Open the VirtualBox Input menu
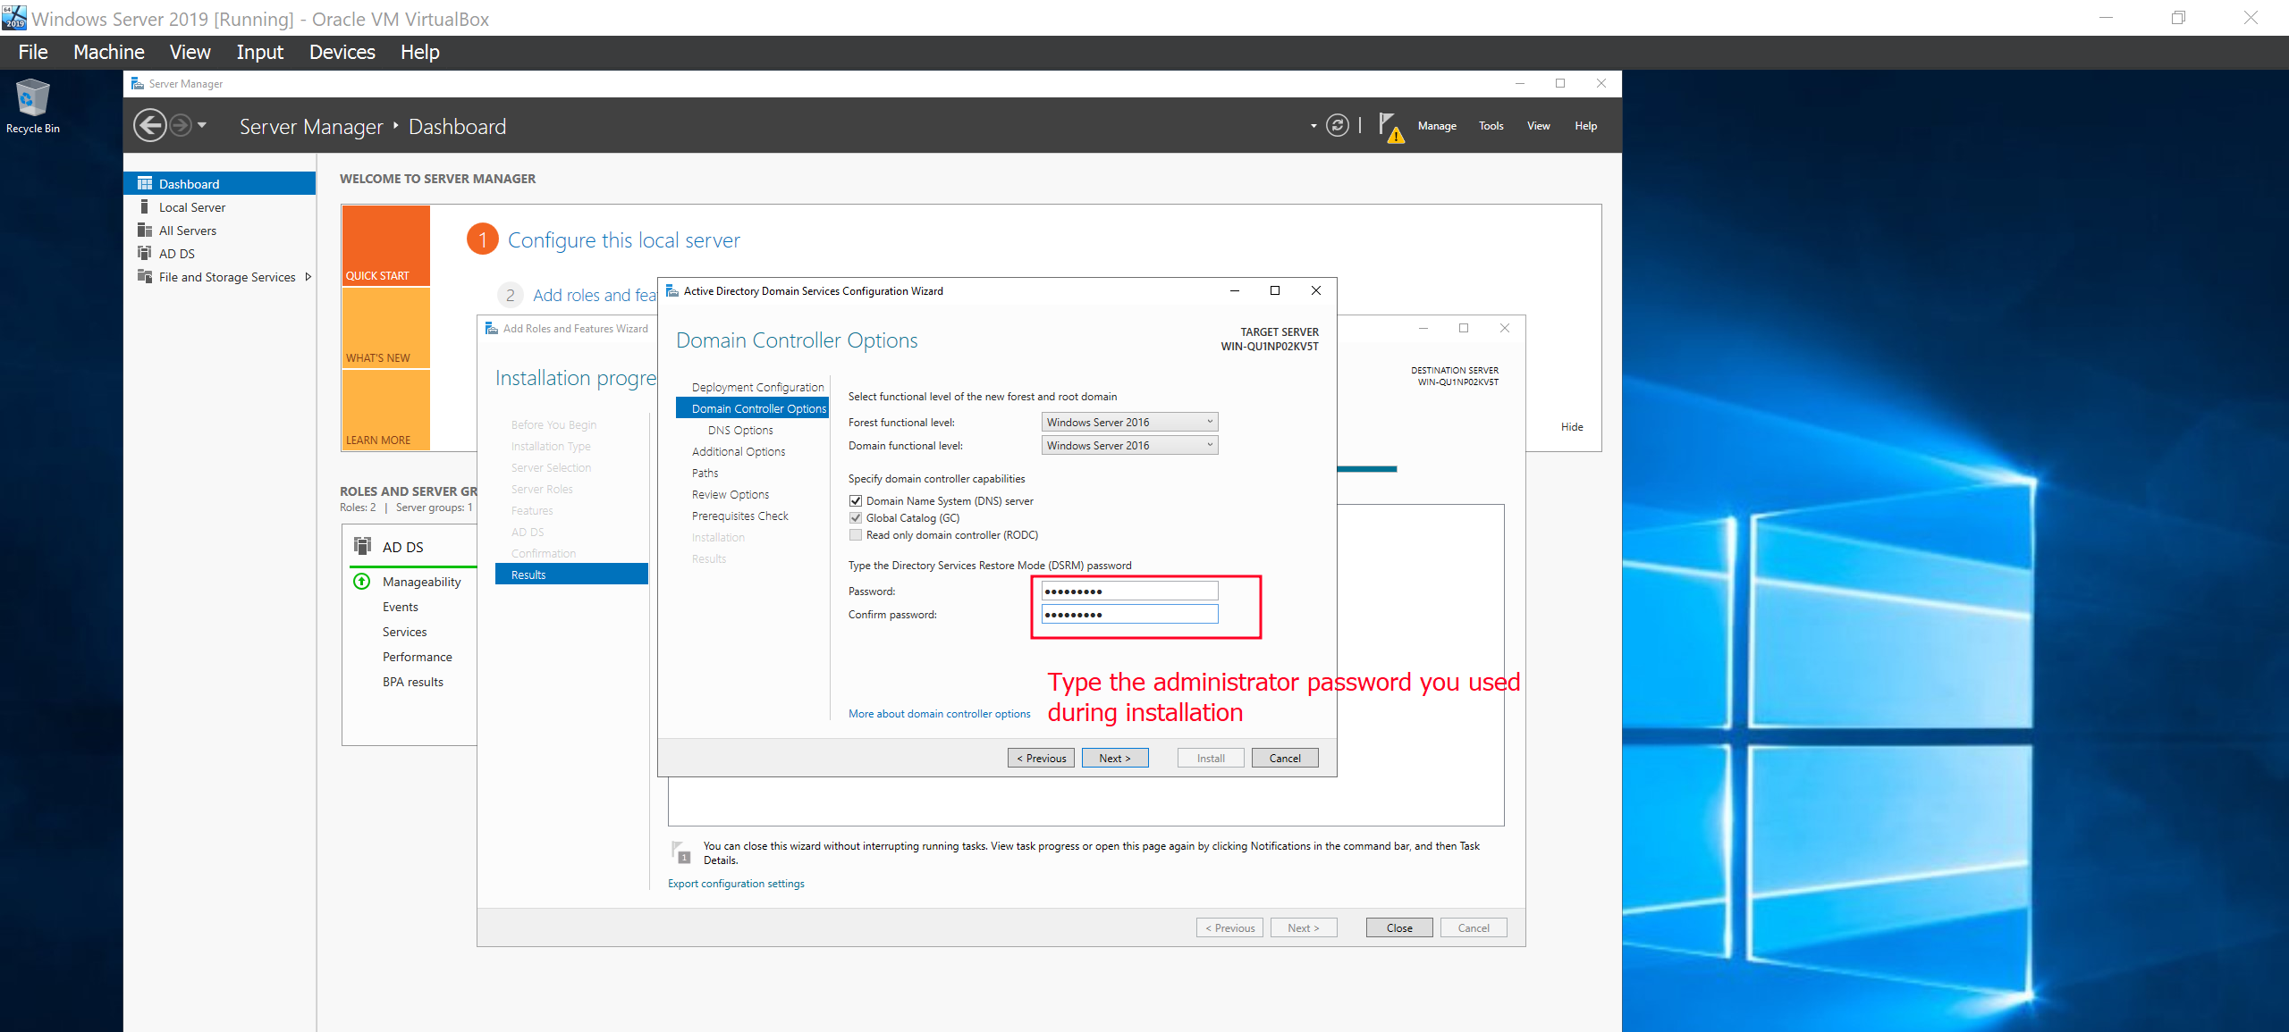Screen dimensions: 2289x1032 click(260, 52)
